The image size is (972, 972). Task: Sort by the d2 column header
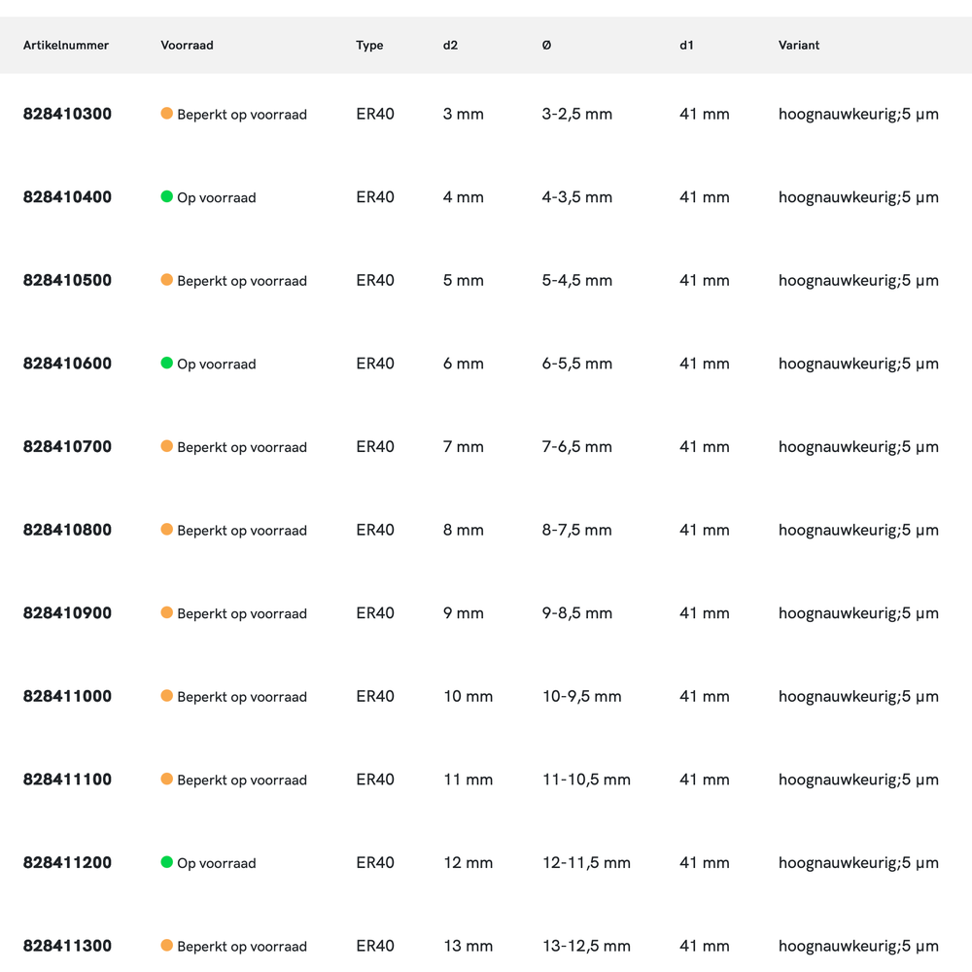pyautogui.click(x=450, y=46)
